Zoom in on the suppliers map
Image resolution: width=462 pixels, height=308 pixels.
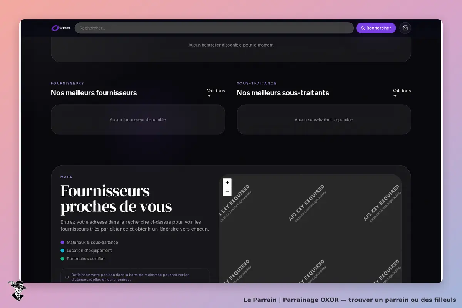227,182
